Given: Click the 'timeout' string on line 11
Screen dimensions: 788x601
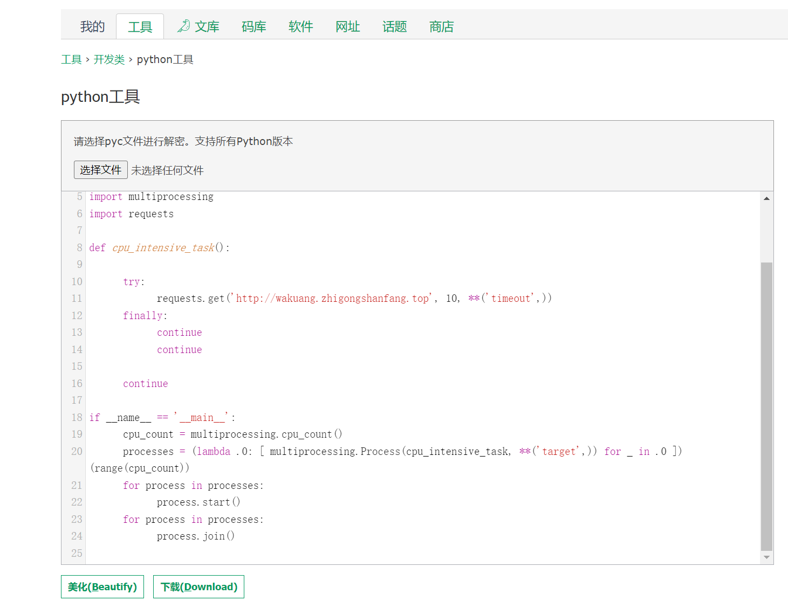Looking at the screenshot, I should click(x=511, y=299).
